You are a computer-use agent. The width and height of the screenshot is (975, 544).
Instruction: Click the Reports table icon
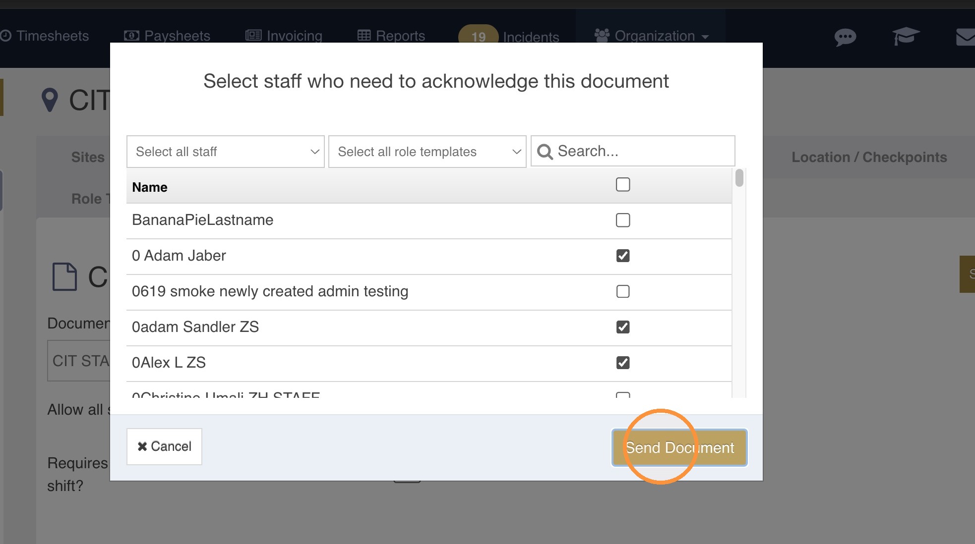click(364, 35)
